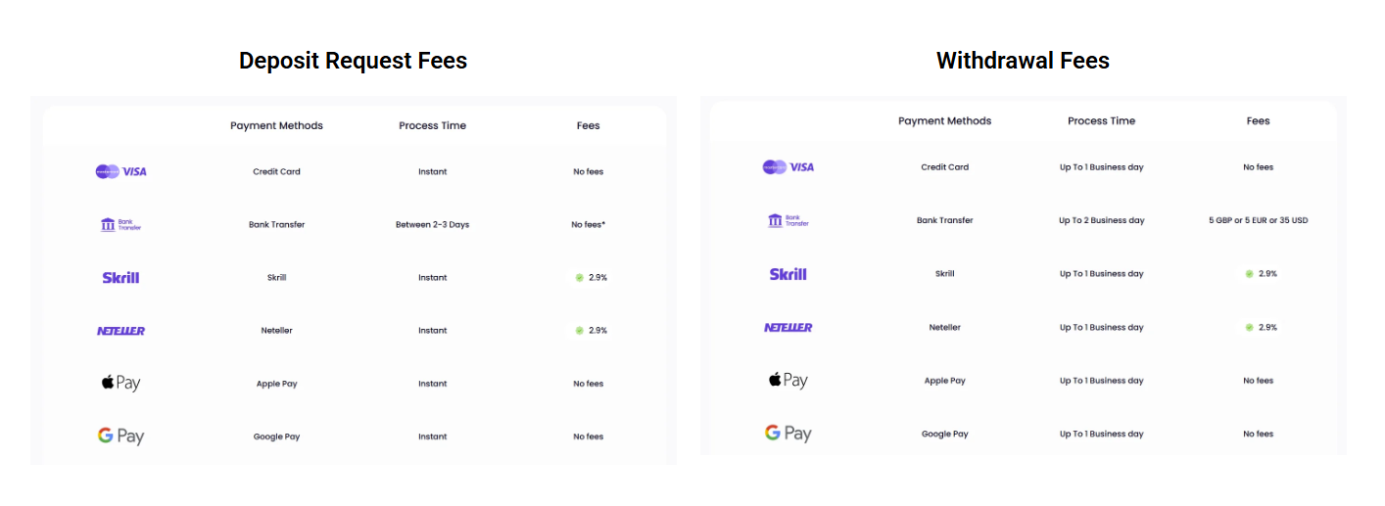Click the Apple Pay logo in Withdrawal table
The image size is (1385, 506).
click(788, 380)
